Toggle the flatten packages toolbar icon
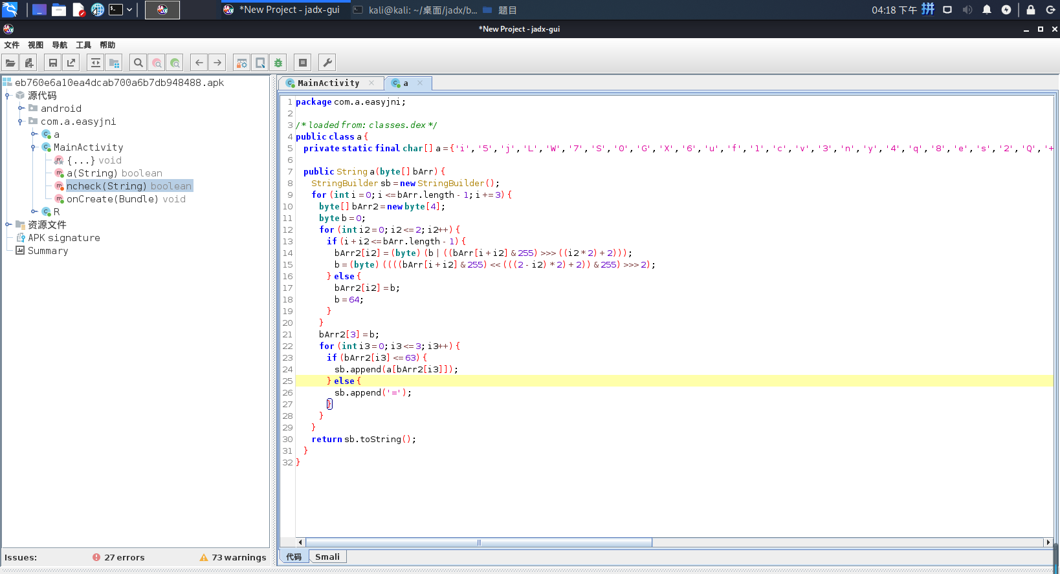Screen dimensions: 1060x574 pyautogui.click(x=114, y=63)
